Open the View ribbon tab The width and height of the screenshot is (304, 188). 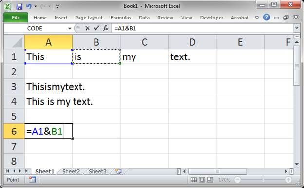(x=187, y=18)
